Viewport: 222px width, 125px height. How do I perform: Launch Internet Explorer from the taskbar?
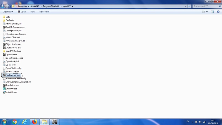tap(24, 122)
